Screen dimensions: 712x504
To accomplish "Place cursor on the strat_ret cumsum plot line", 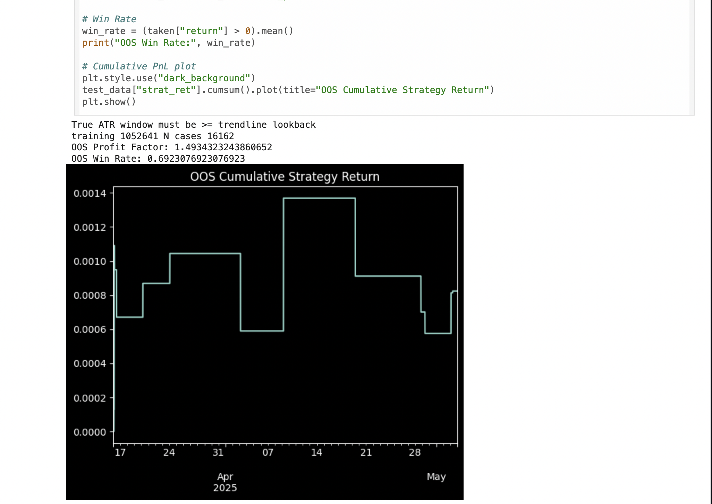I will 288,90.
